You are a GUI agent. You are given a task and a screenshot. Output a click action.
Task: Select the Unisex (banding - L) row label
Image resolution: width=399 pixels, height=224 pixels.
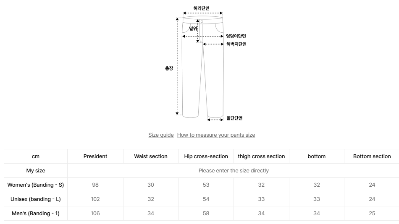(x=36, y=199)
